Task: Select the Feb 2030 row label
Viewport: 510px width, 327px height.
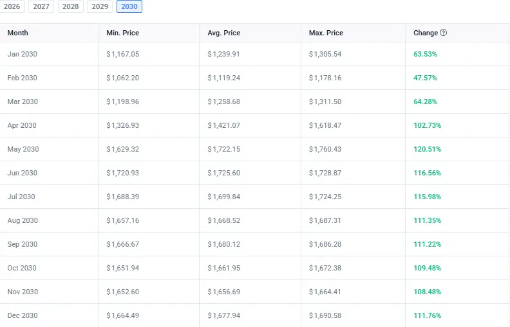Action: pos(22,78)
